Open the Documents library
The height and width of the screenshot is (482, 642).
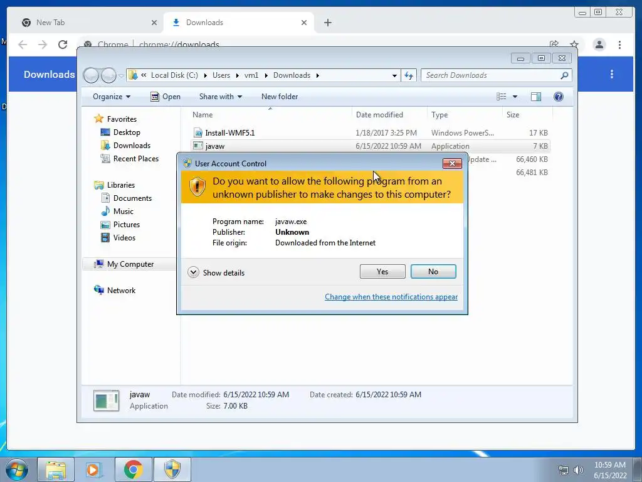132,198
